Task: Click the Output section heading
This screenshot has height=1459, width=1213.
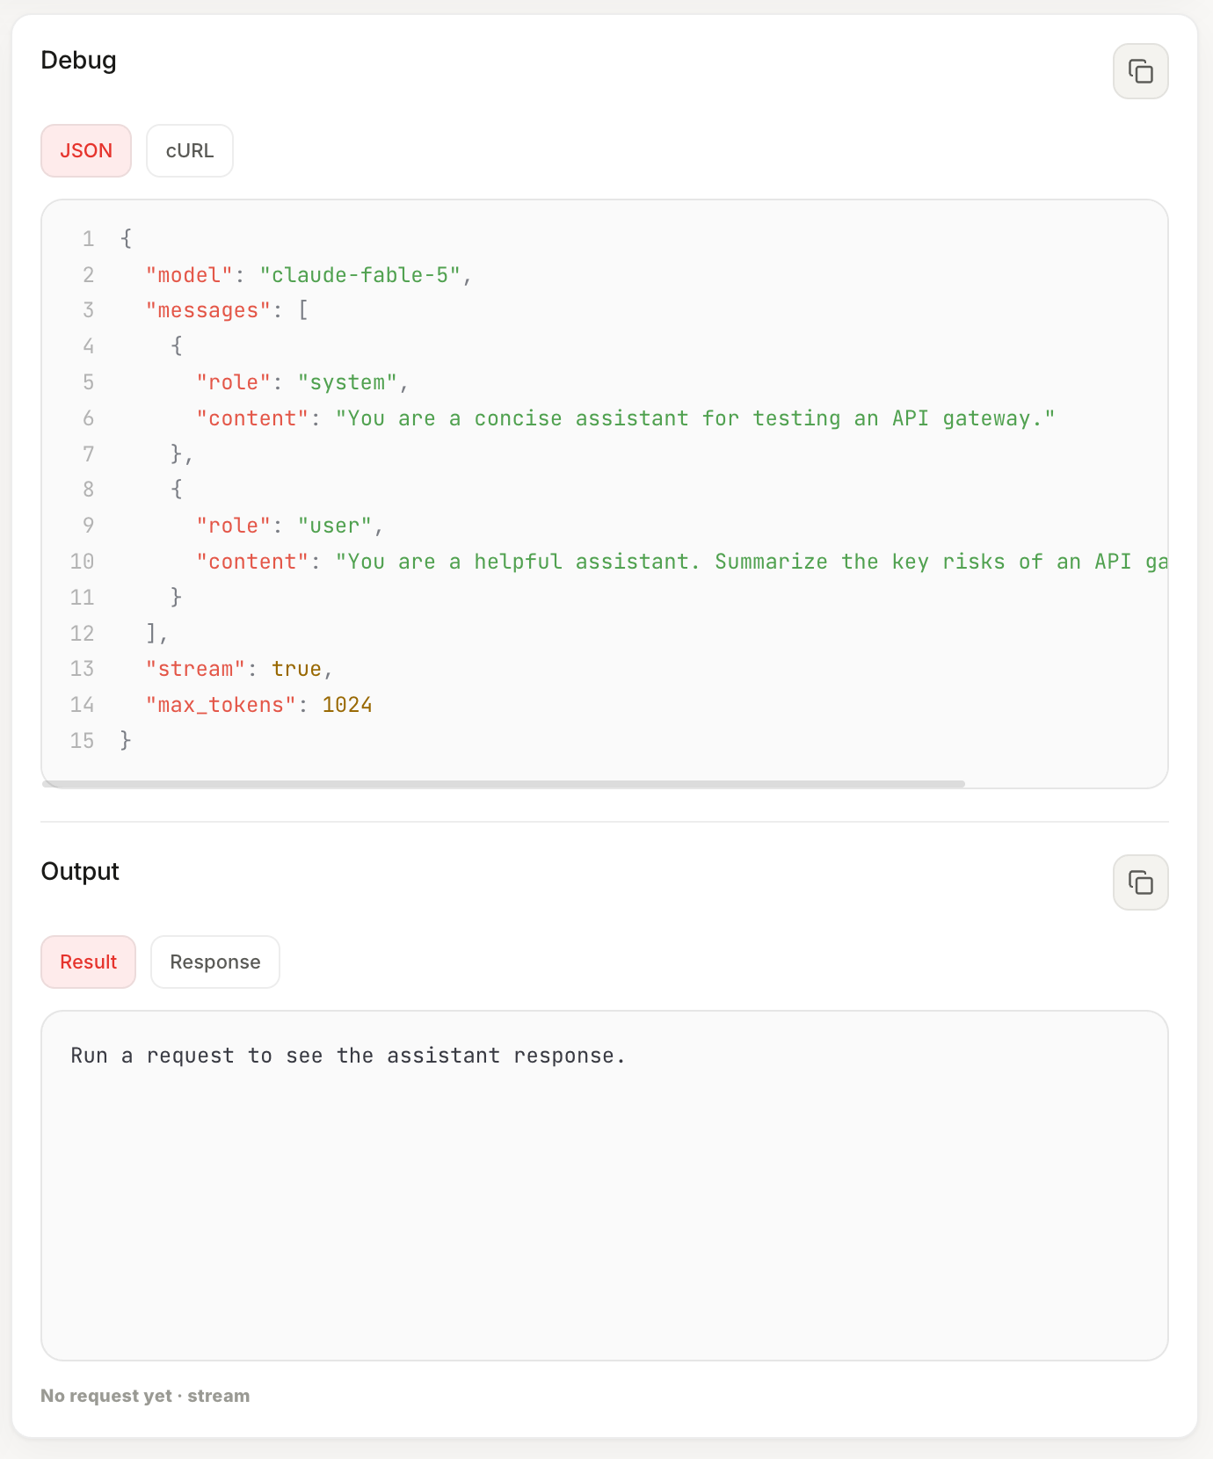Action: point(80,871)
